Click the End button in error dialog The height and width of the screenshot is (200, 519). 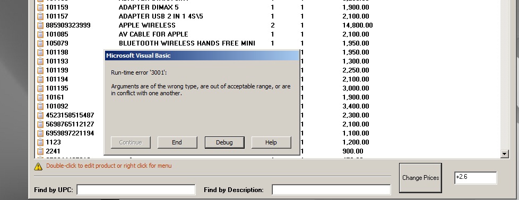177,142
